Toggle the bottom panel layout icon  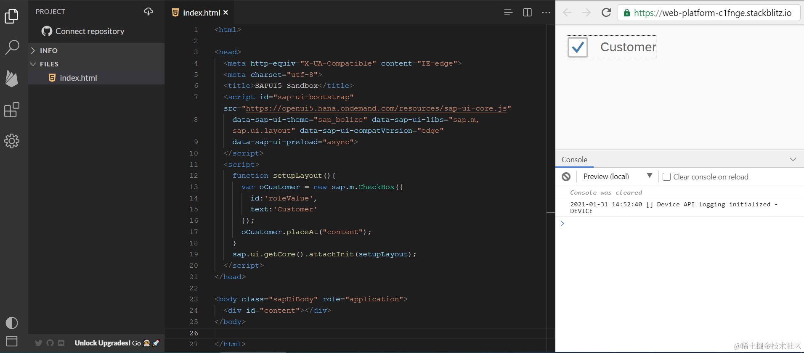12,341
